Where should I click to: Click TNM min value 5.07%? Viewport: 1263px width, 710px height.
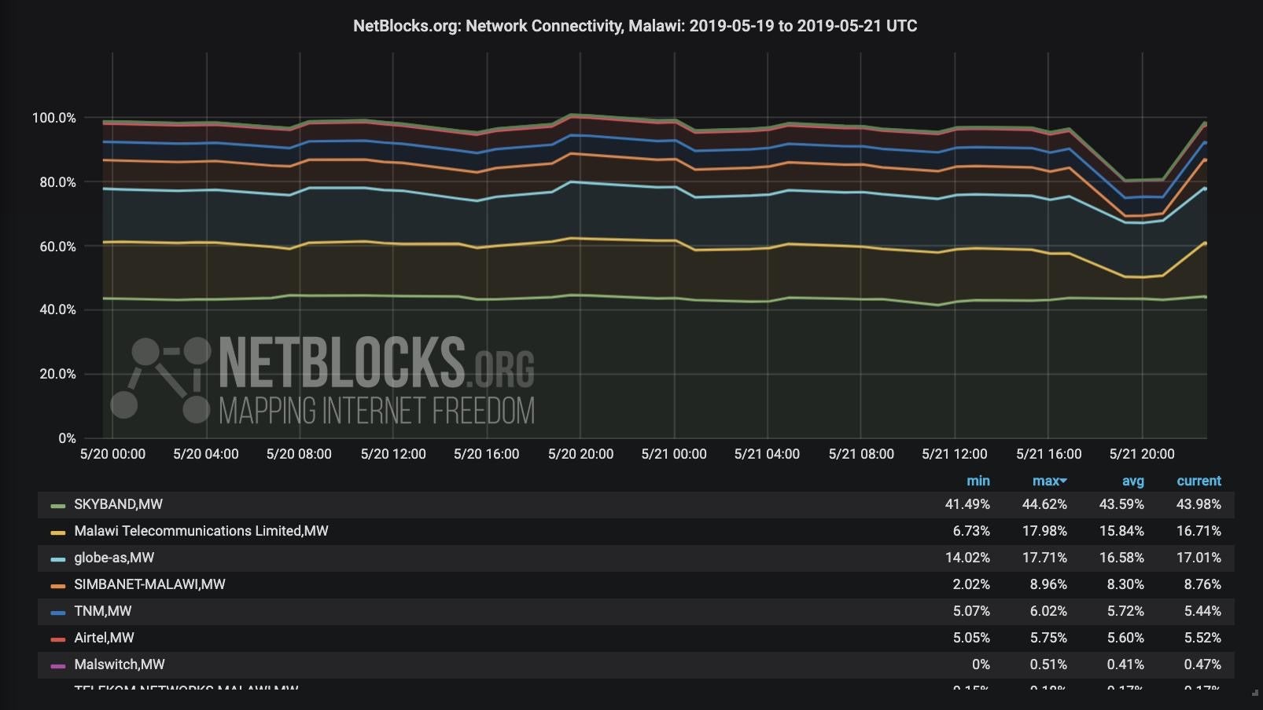coord(971,611)
